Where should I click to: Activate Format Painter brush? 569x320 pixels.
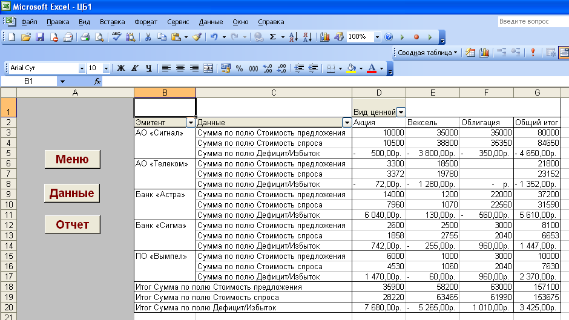[x=197, y=37]
